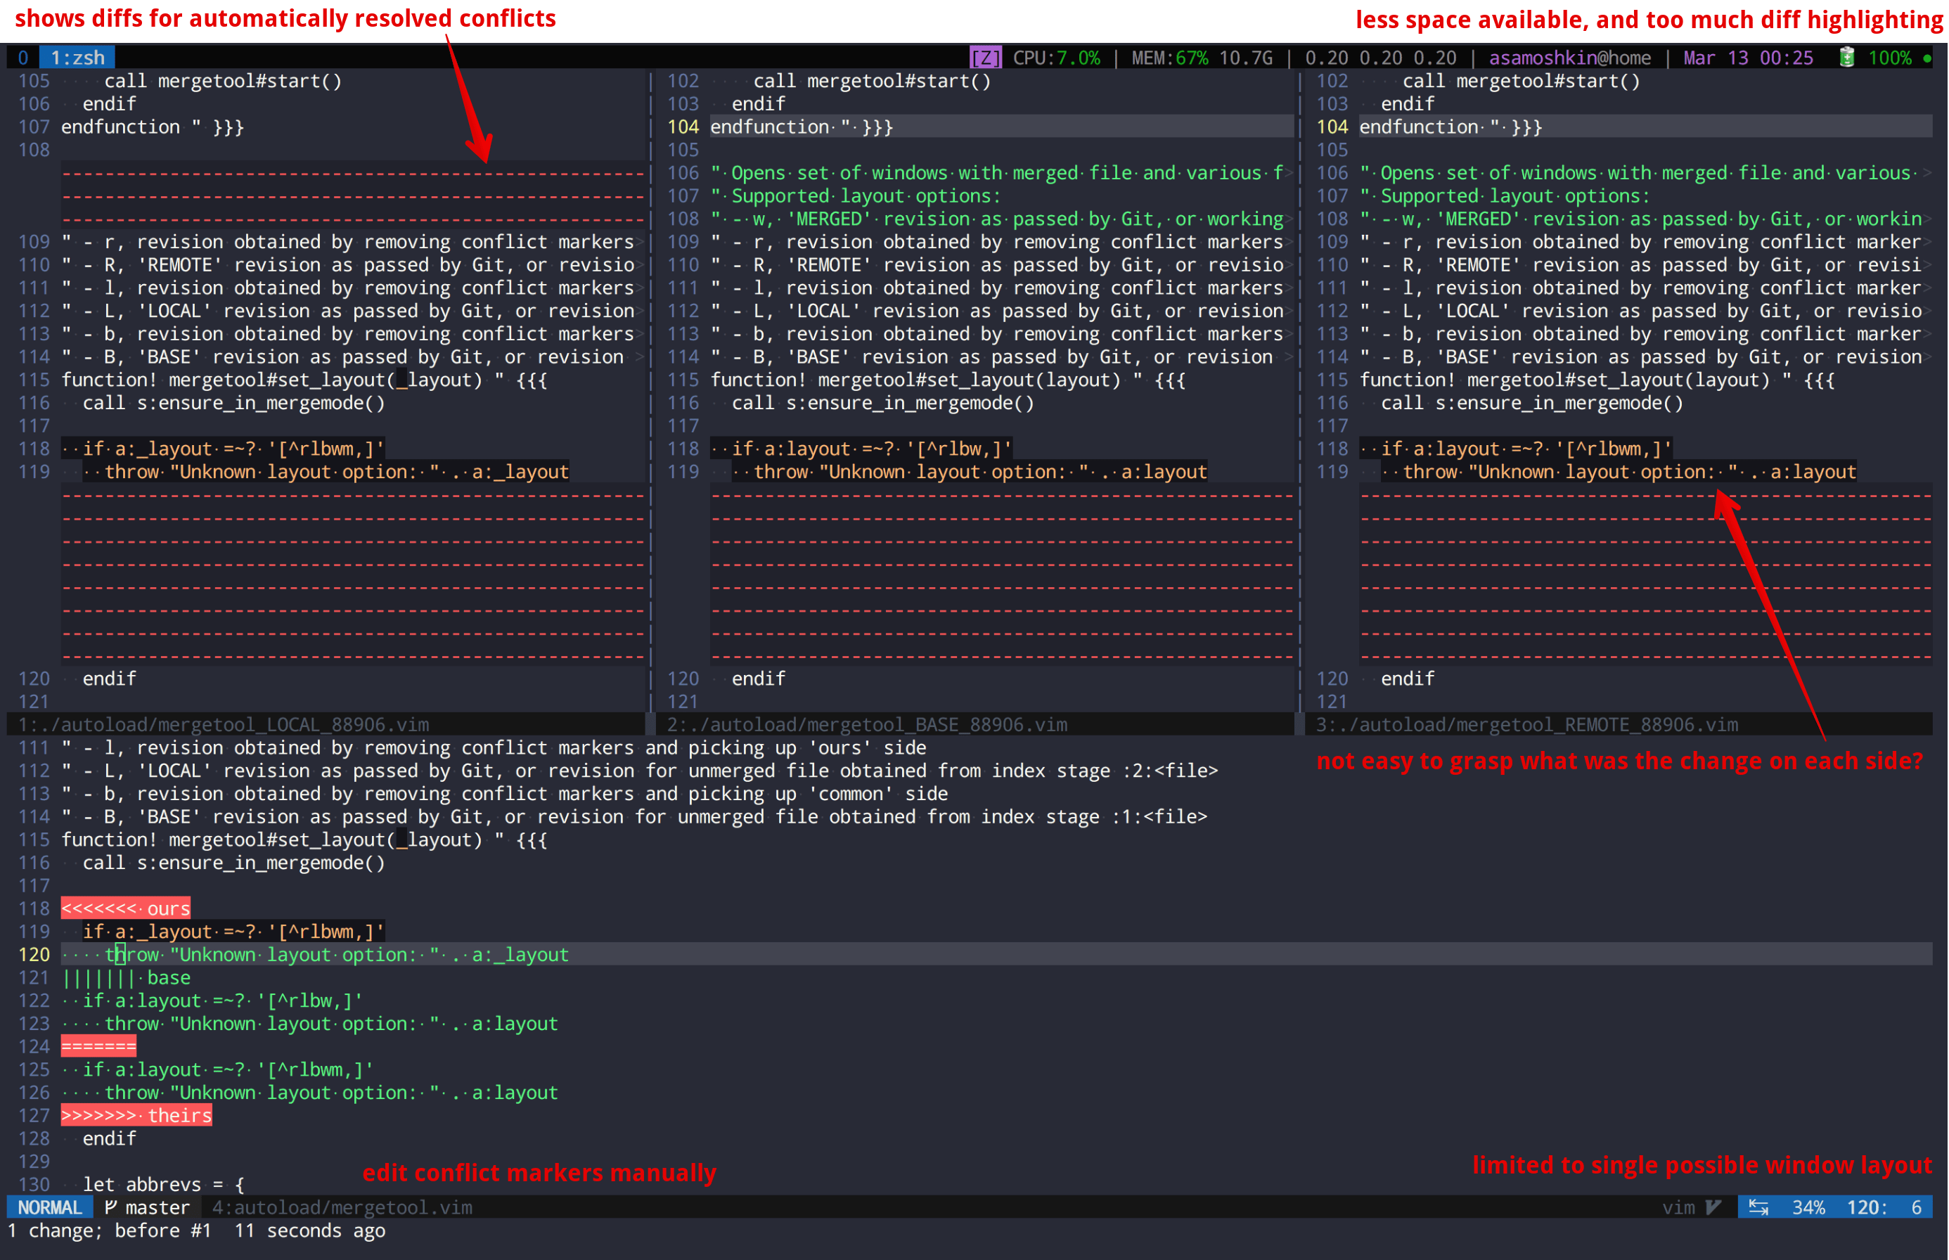Click the git branch icon beside master

click(x=110, y=1207)
